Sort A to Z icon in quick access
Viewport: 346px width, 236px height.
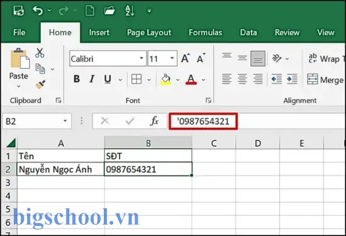(x=130, y=11)
